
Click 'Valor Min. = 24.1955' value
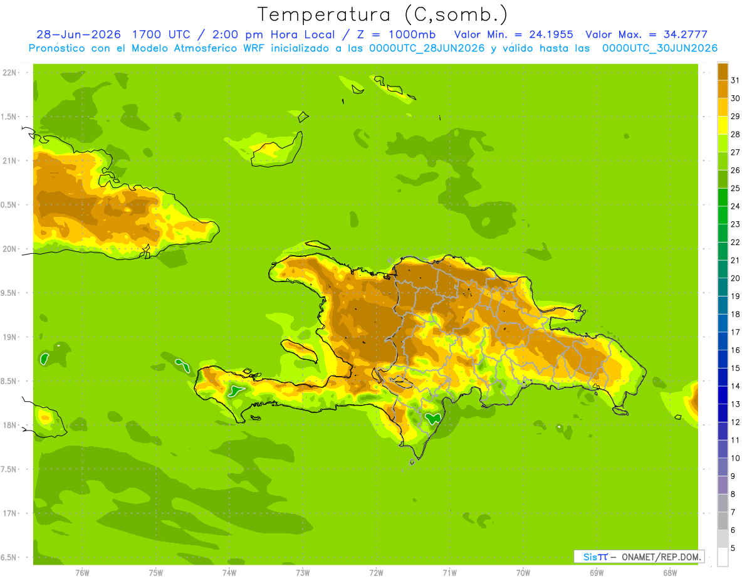(513, 34)
